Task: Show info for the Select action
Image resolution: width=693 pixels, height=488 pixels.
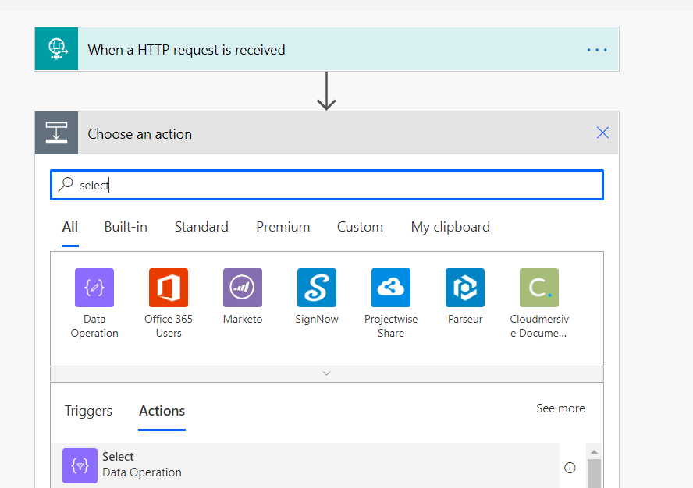Action: pos(570,468)
